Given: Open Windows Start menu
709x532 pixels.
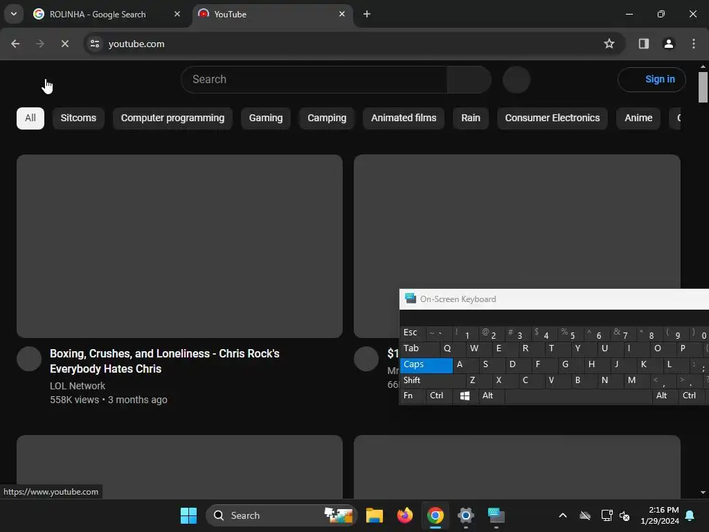Looking at the screenshot, I should pos(188,515).
